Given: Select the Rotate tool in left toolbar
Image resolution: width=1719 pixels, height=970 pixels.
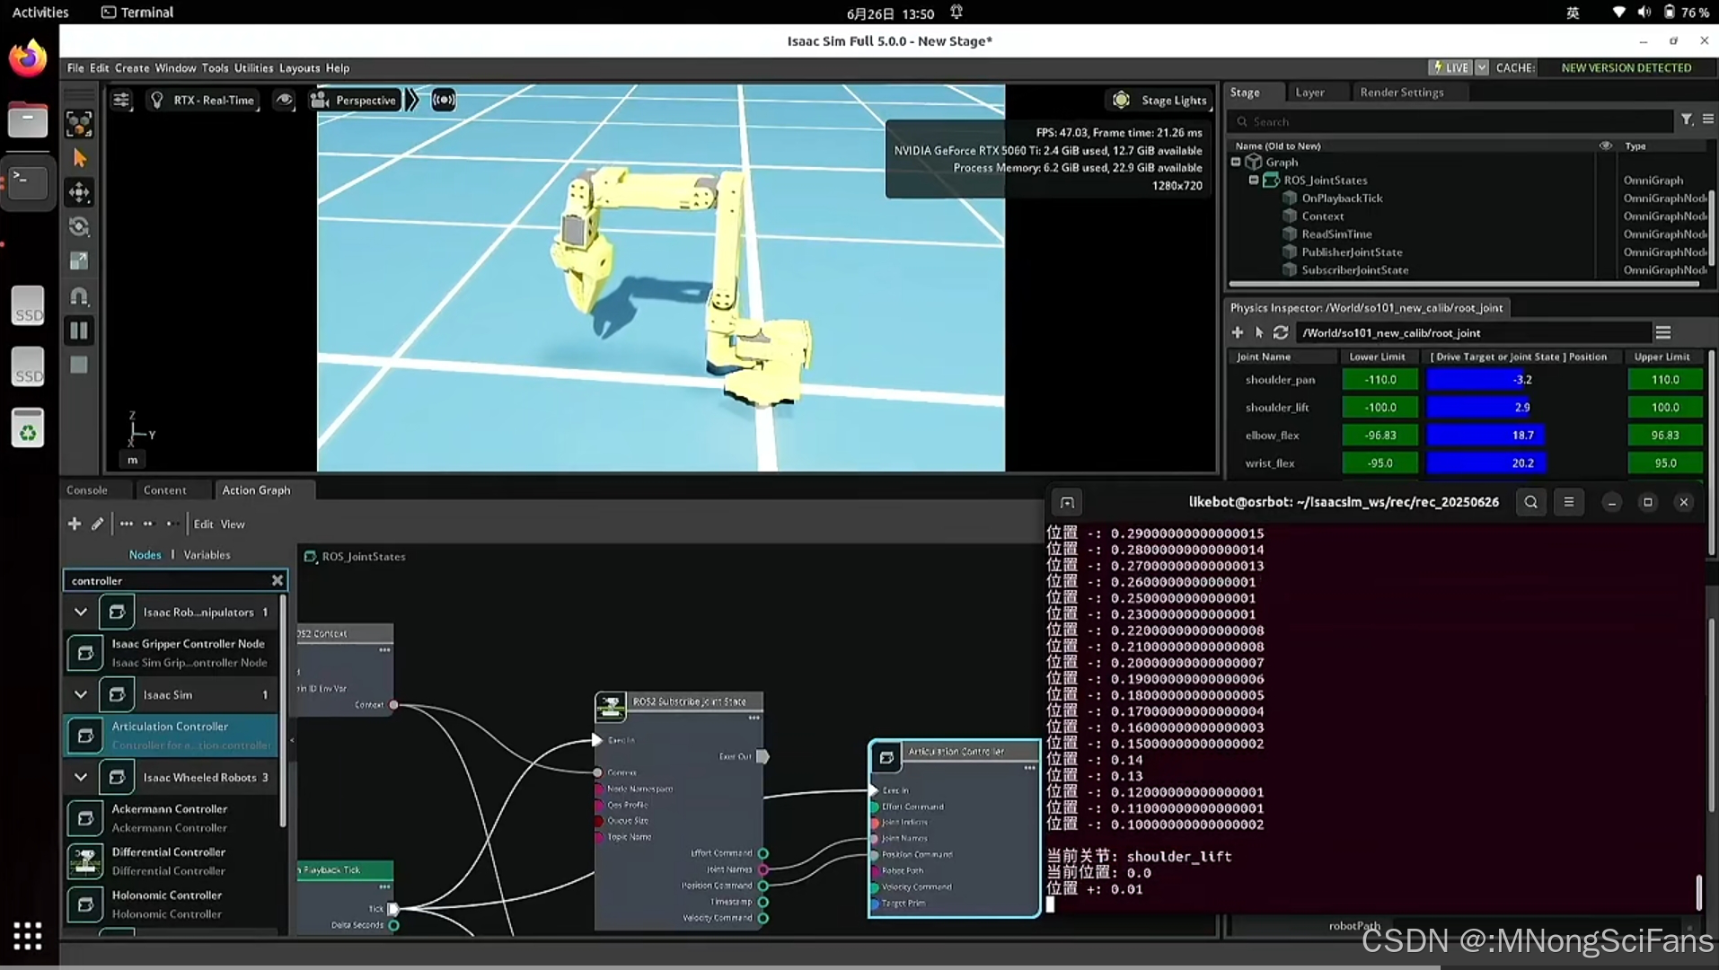Looking at the screenshot, I should (x=79, y=226).
